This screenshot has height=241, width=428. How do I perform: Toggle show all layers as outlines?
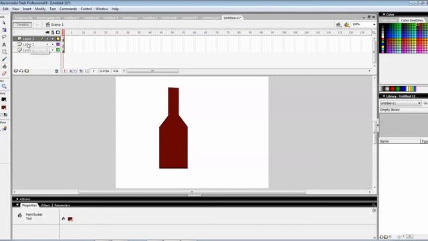click(58, 32)
